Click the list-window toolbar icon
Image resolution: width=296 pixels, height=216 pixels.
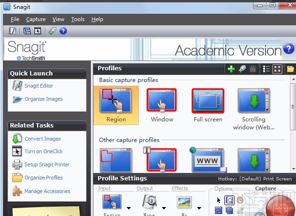pyautogui.click(x=27, y=31)
